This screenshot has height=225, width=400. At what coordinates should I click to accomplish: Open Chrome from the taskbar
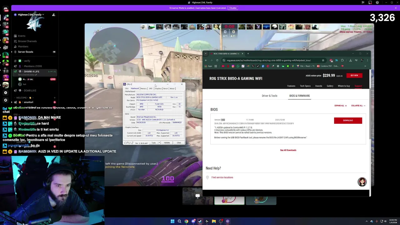186,221
